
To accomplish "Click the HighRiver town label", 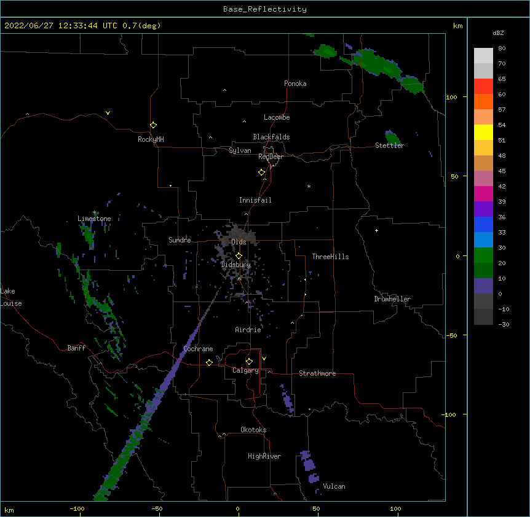I will point(264,456).
